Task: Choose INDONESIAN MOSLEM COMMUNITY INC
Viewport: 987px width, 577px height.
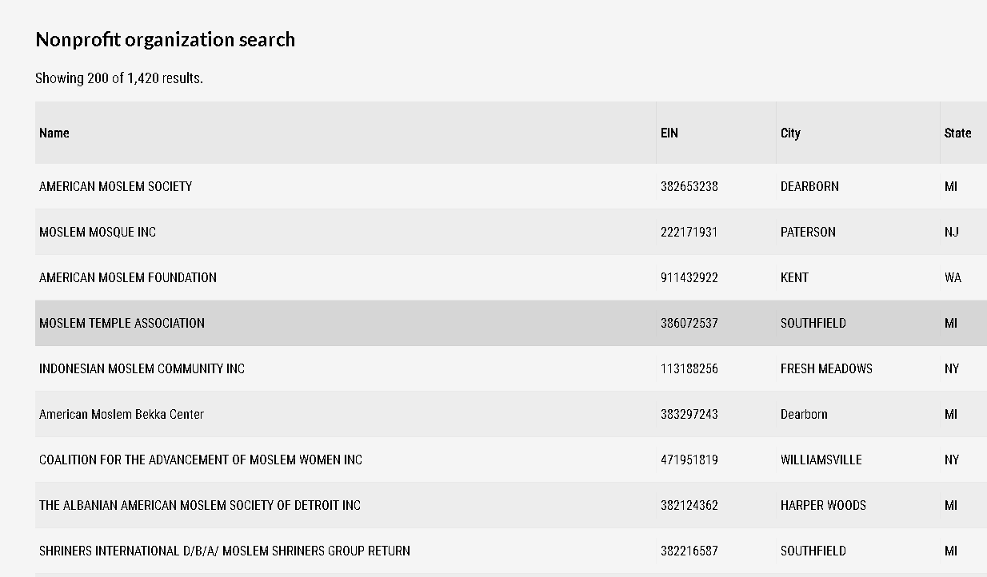Action: [x=142, y=368]
